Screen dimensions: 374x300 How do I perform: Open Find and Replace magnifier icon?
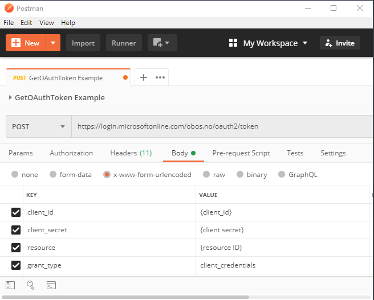pyautogui.click(x=30, y=285)
